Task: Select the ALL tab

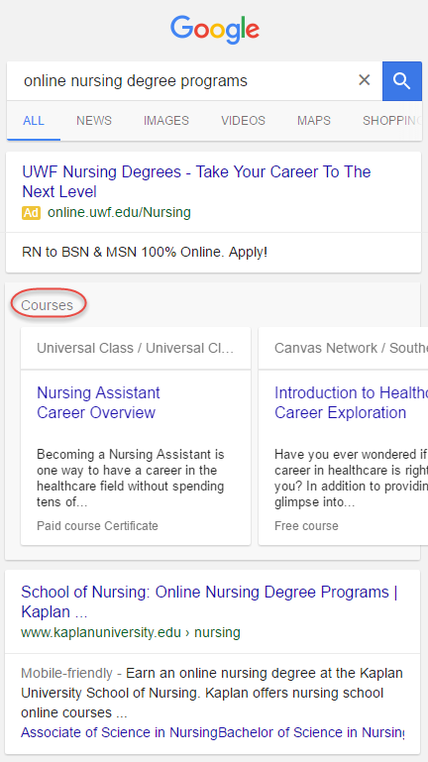Action: pyautogui.click(x=34, y=121)
